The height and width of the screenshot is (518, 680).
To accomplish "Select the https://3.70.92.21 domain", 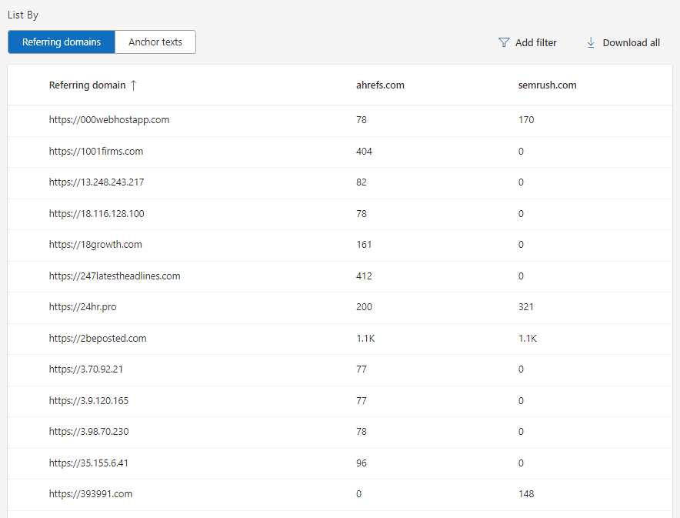I will (x=86, y=369).
